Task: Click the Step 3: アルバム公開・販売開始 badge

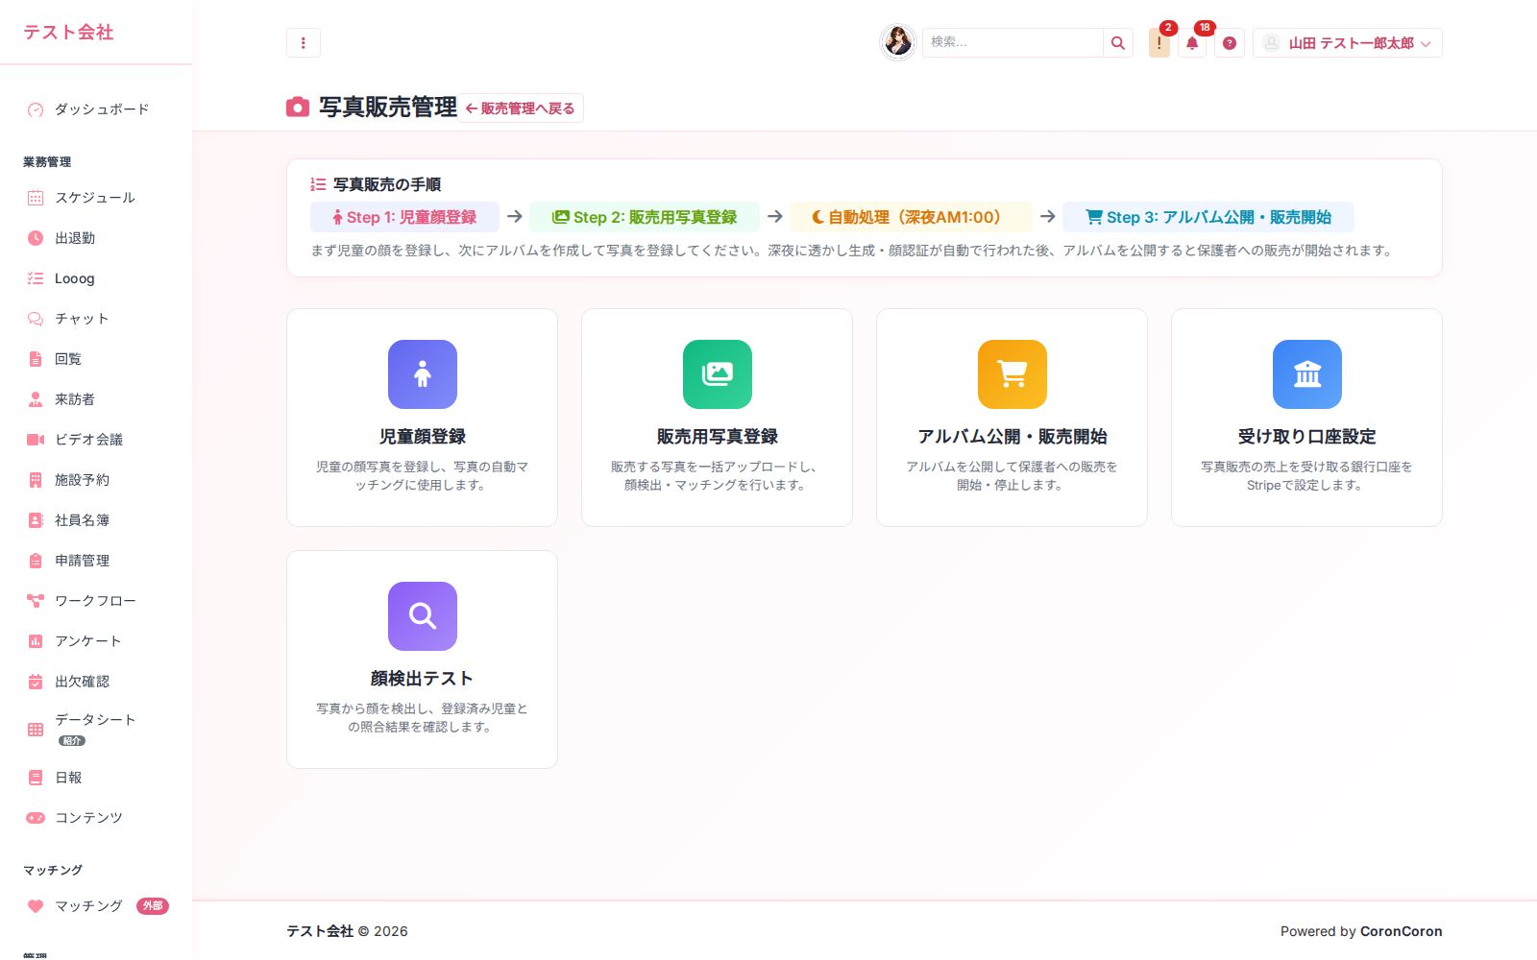Action: 1208,217
